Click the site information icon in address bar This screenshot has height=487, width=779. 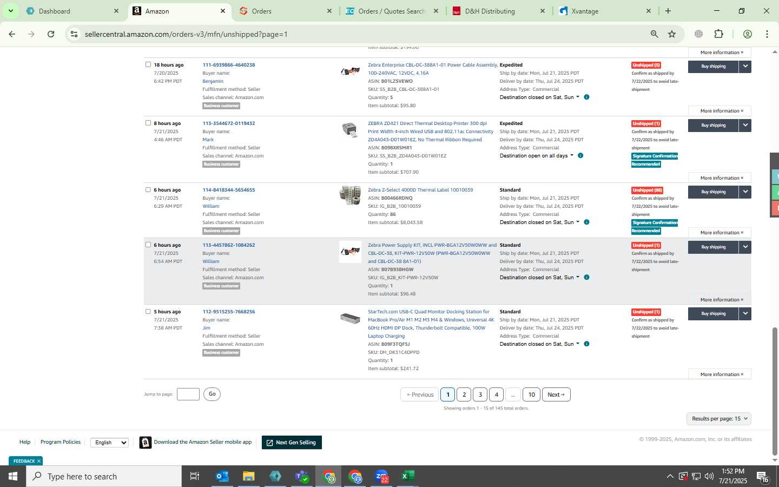74,34
